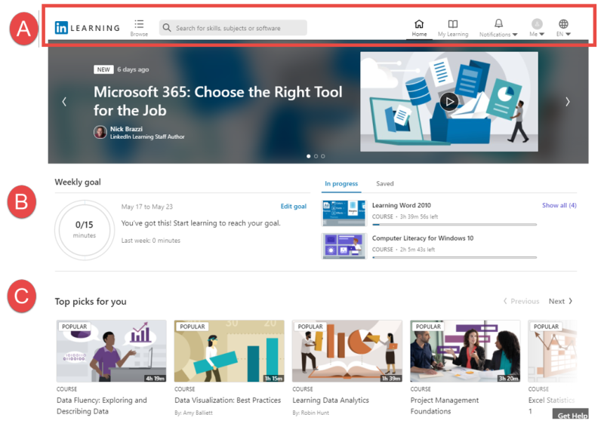Click Show all (4) link

(x=559, y=205)
